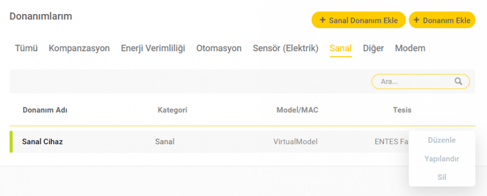Open the Modem tab
The height and width of the screenshot is (196, 487).
pos(410,49)
